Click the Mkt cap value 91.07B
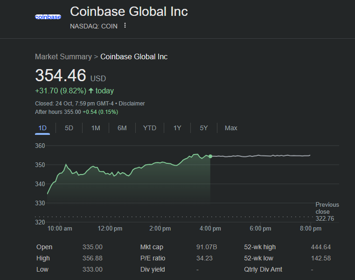 point(207,247)
